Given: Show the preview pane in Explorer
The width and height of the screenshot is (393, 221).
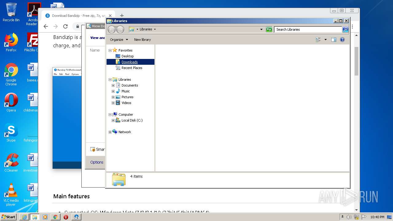Looking at the screenshot, I should point(334,40).
